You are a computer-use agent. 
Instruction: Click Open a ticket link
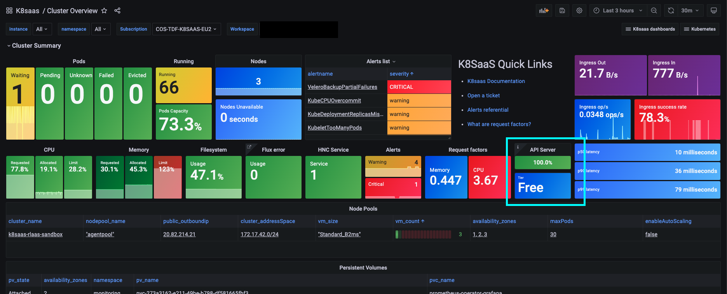pos(483,95)
